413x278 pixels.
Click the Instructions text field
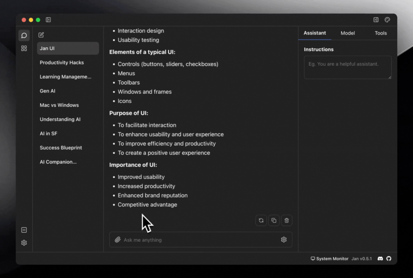pyautogui.click(x=347, y=67)
